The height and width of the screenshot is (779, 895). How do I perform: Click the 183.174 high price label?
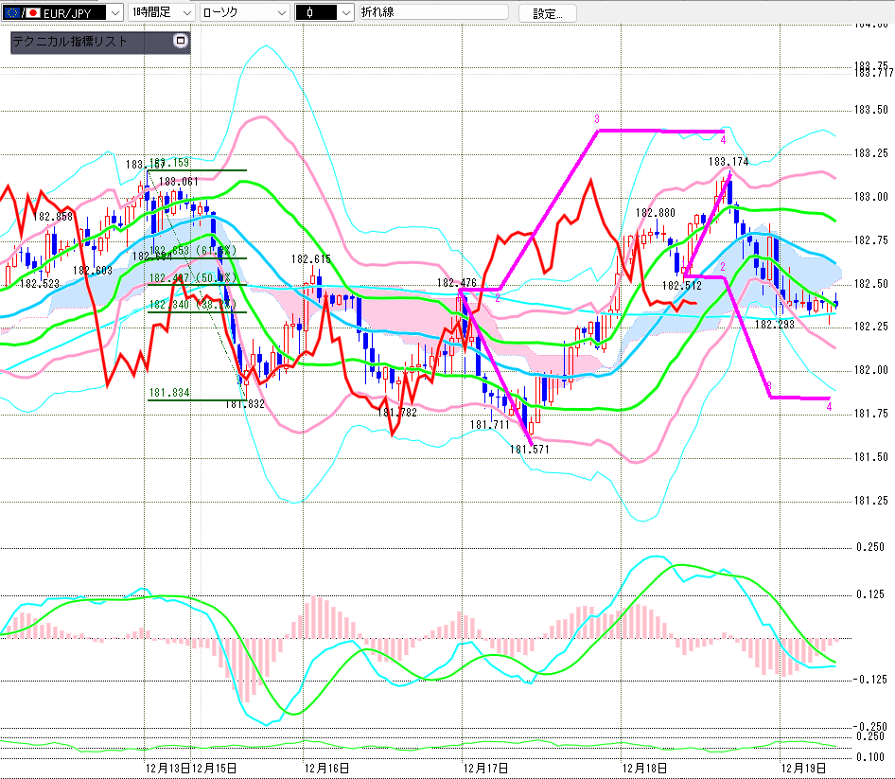[x=728, y=162]
